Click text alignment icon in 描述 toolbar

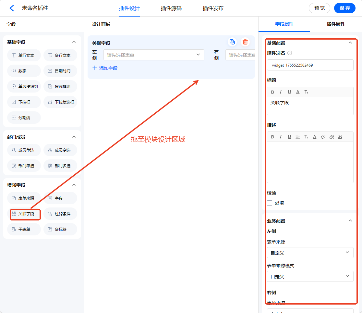298,137
